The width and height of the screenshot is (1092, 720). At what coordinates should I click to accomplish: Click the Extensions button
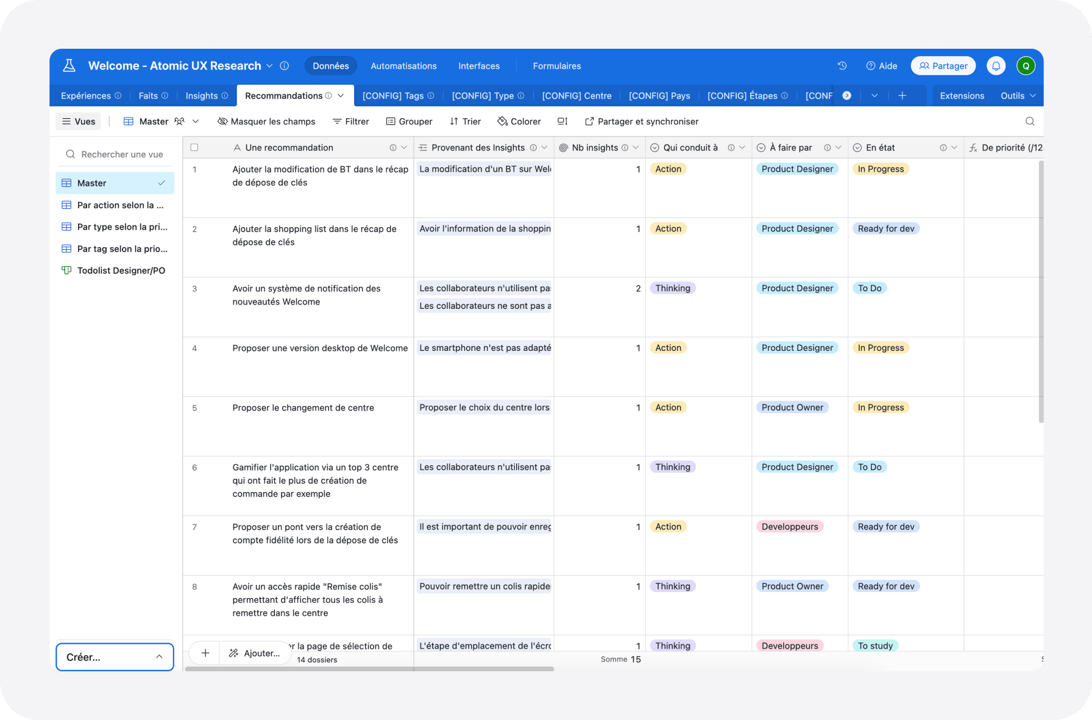pos(962,96)
